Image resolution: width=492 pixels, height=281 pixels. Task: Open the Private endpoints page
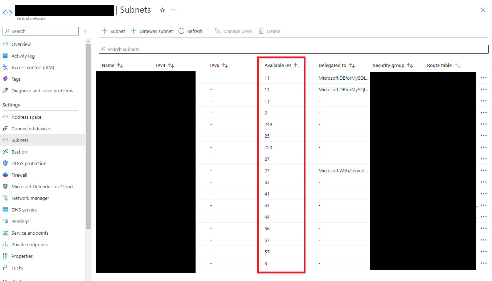click(29, 244)
